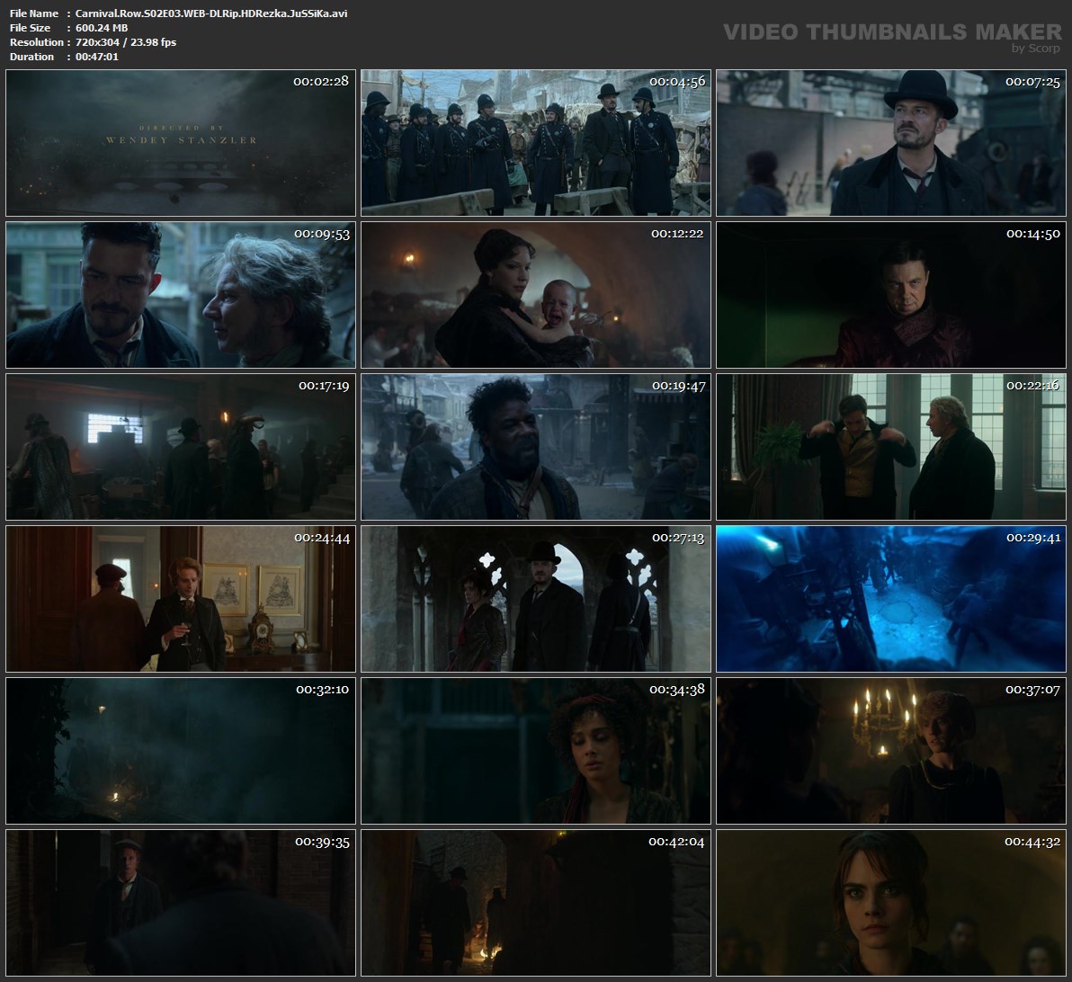1072x982 pixels.
Task: Click the thumbnail at 00:32:10
Action: (x=181, y=751)
